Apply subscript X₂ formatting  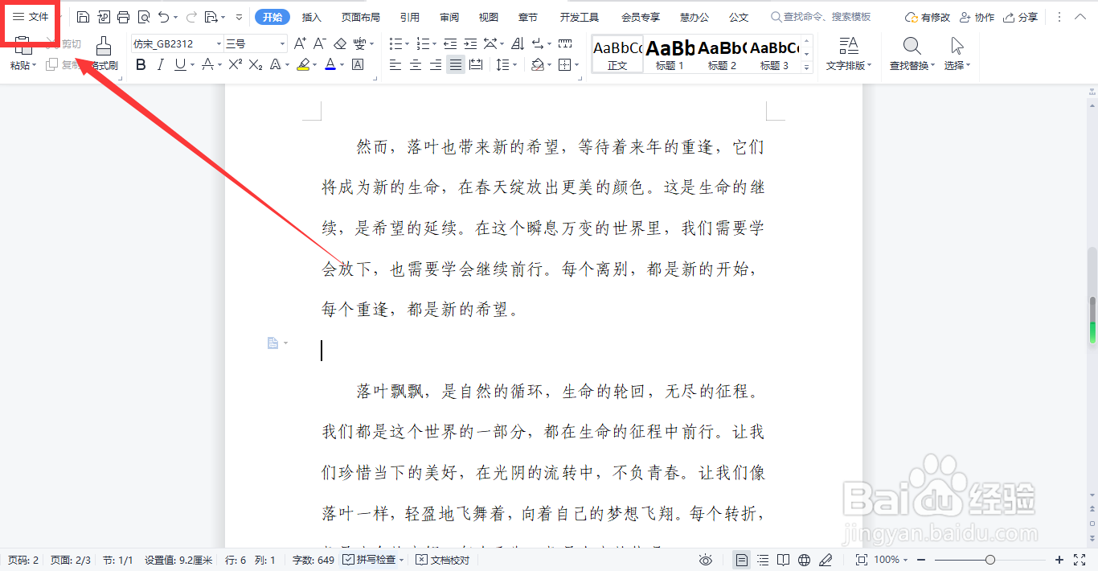(256, 65)
